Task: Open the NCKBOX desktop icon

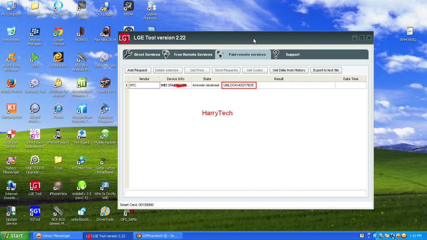Action: pos(82,34)
